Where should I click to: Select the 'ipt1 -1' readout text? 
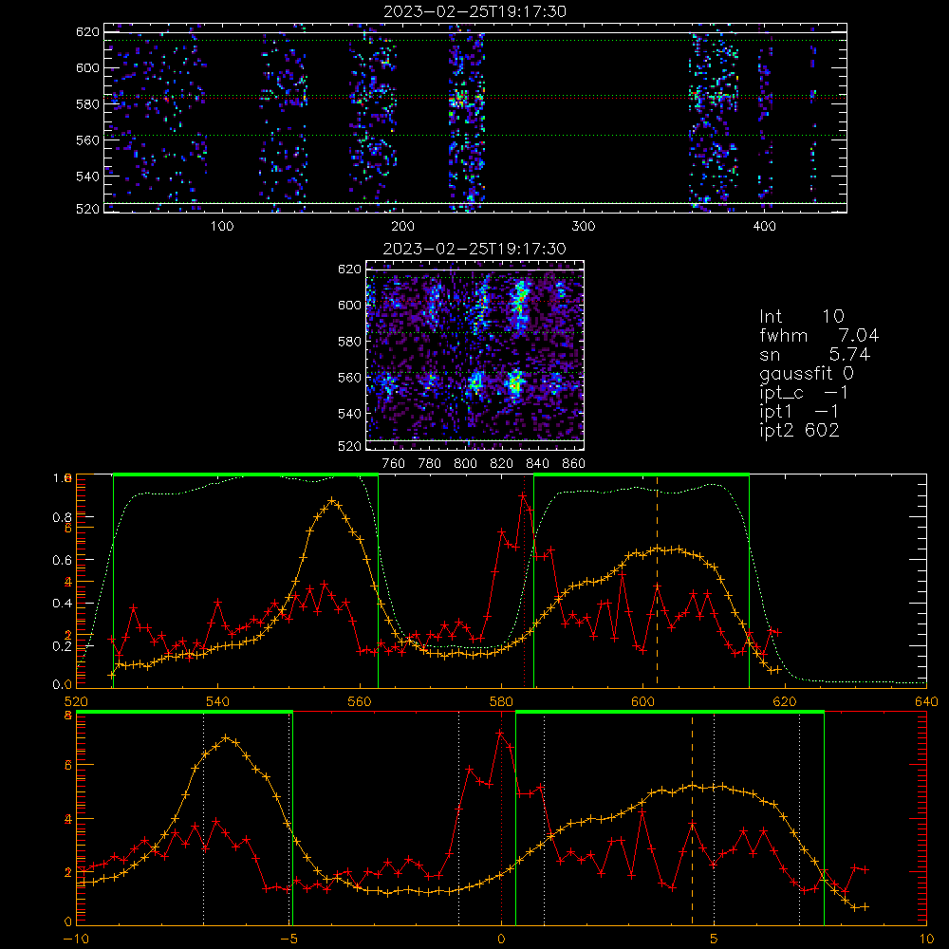click(x=799, y=412)
